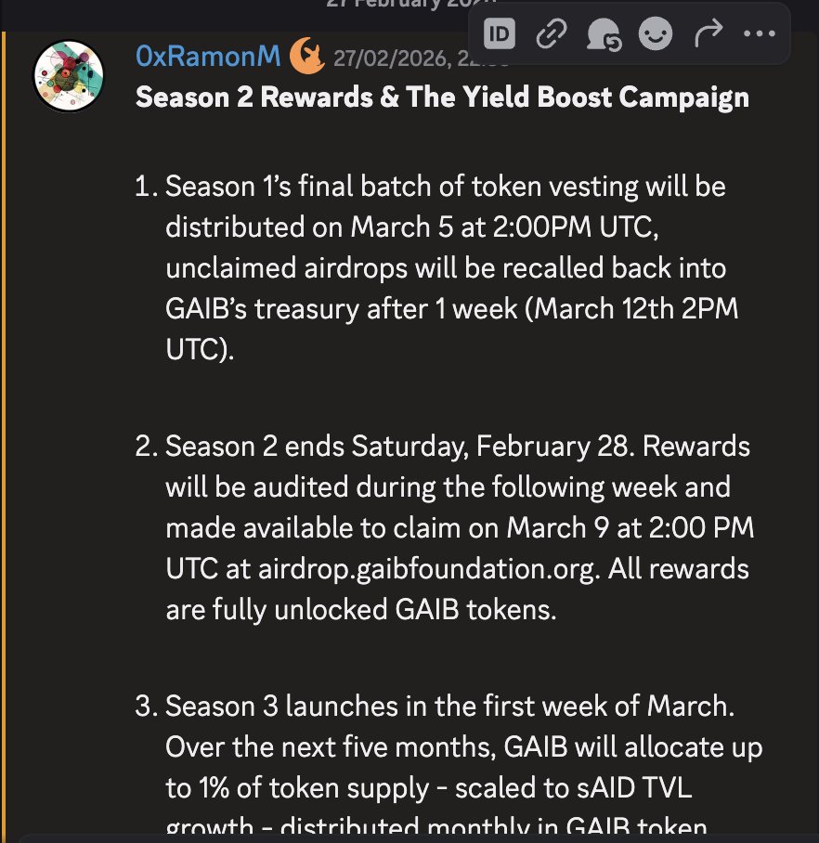Screen dimensions: 819x843
Task: Open the 0xRamonM username profile
Action: click(208, 58)
